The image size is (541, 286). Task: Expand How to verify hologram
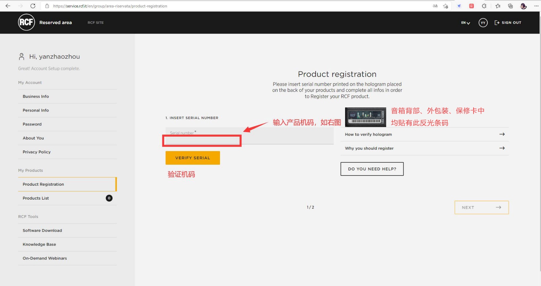point(425,135)
